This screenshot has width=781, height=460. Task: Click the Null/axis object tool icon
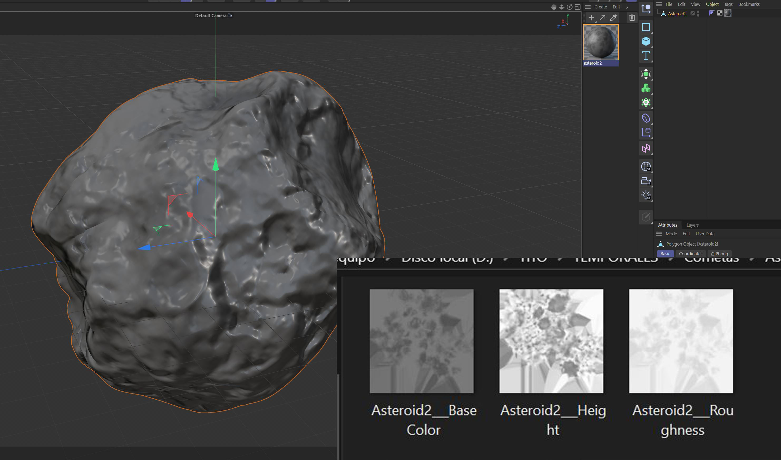[646, 9]
